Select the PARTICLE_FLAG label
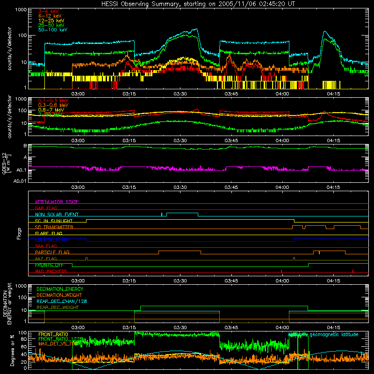This screenshot has height=374, width=374. (x=52, y=252)
